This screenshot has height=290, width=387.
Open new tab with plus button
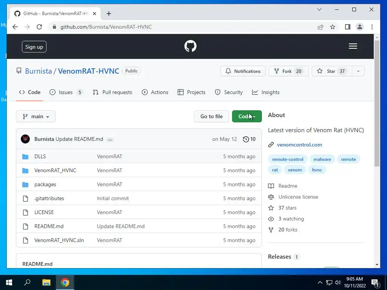coord(109,14)
